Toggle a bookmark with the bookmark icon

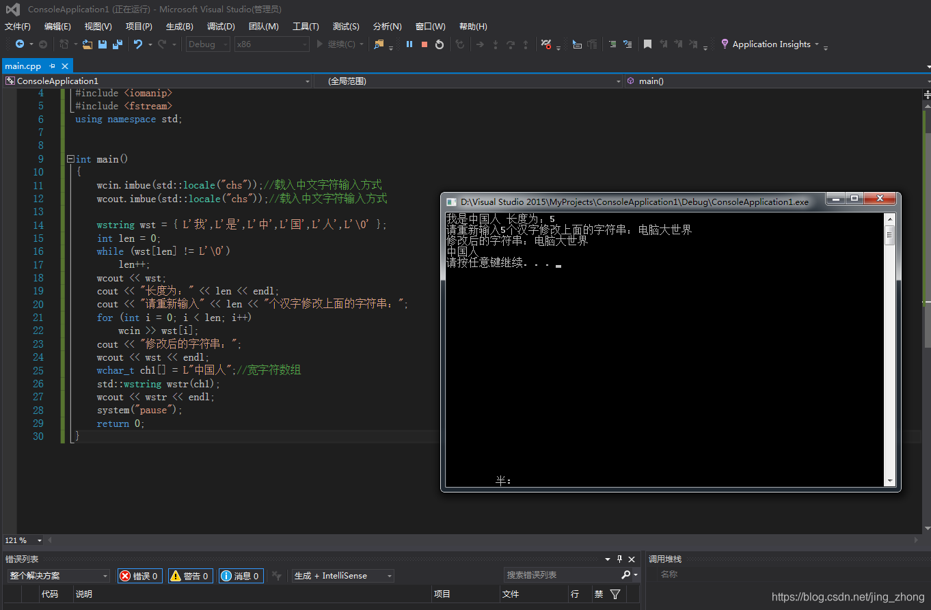click(x=647, y=44)
